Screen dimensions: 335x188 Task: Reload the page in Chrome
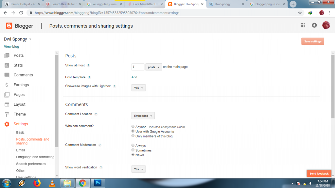[x=21, y=13]
